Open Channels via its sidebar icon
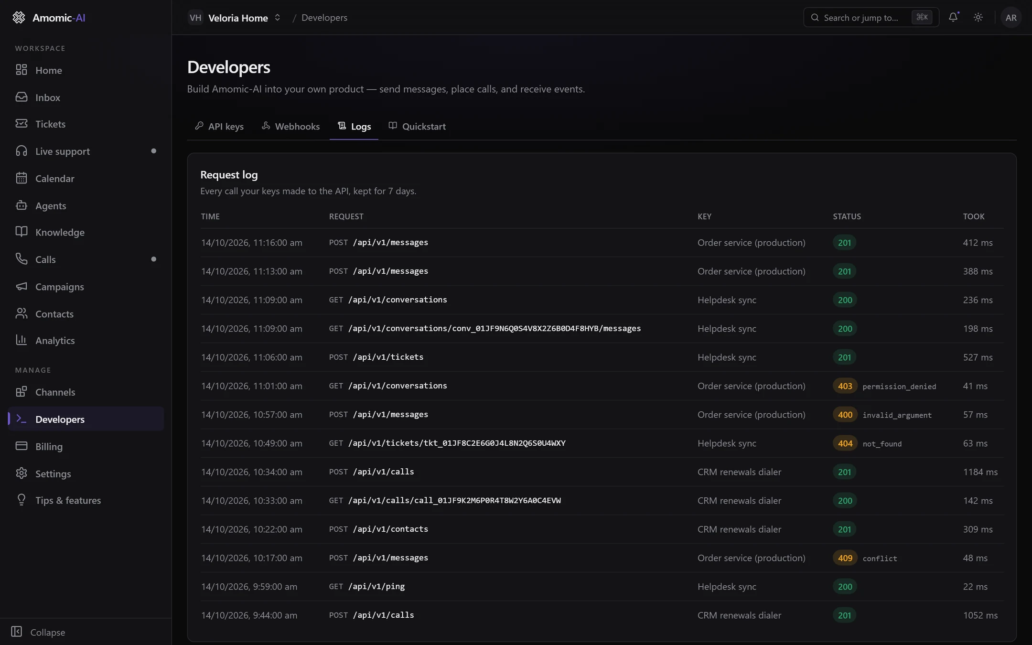This screenshot has width=1032, height=645. tap(21, 392)
